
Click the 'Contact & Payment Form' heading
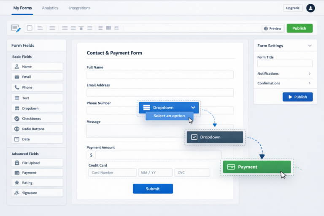point(114,53)
